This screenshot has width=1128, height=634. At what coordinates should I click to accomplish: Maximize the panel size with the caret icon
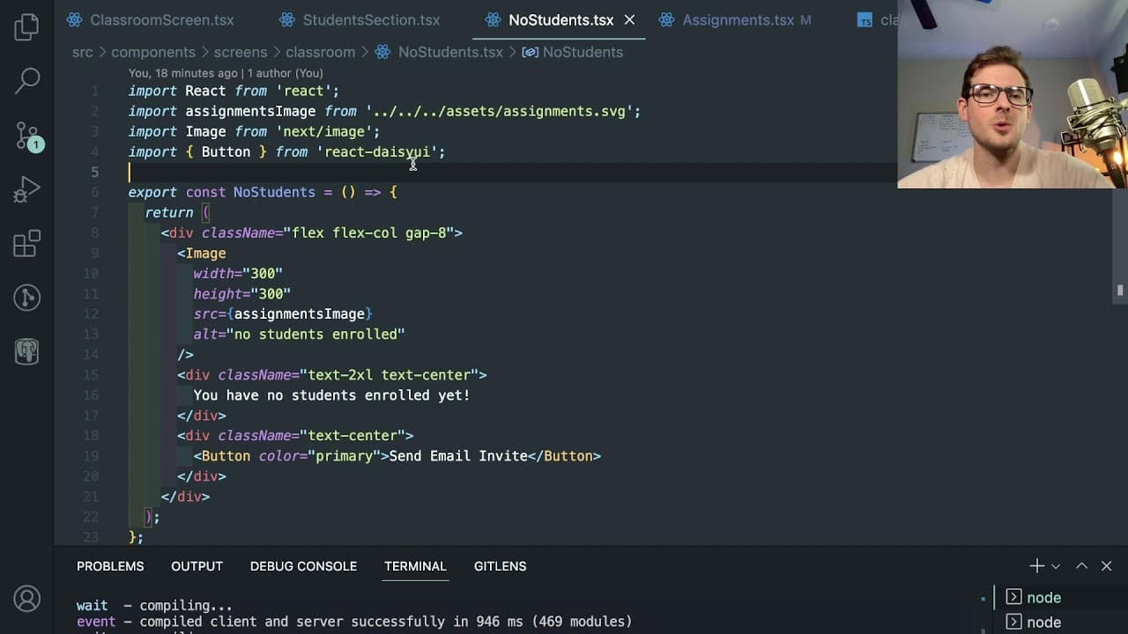1081,566
